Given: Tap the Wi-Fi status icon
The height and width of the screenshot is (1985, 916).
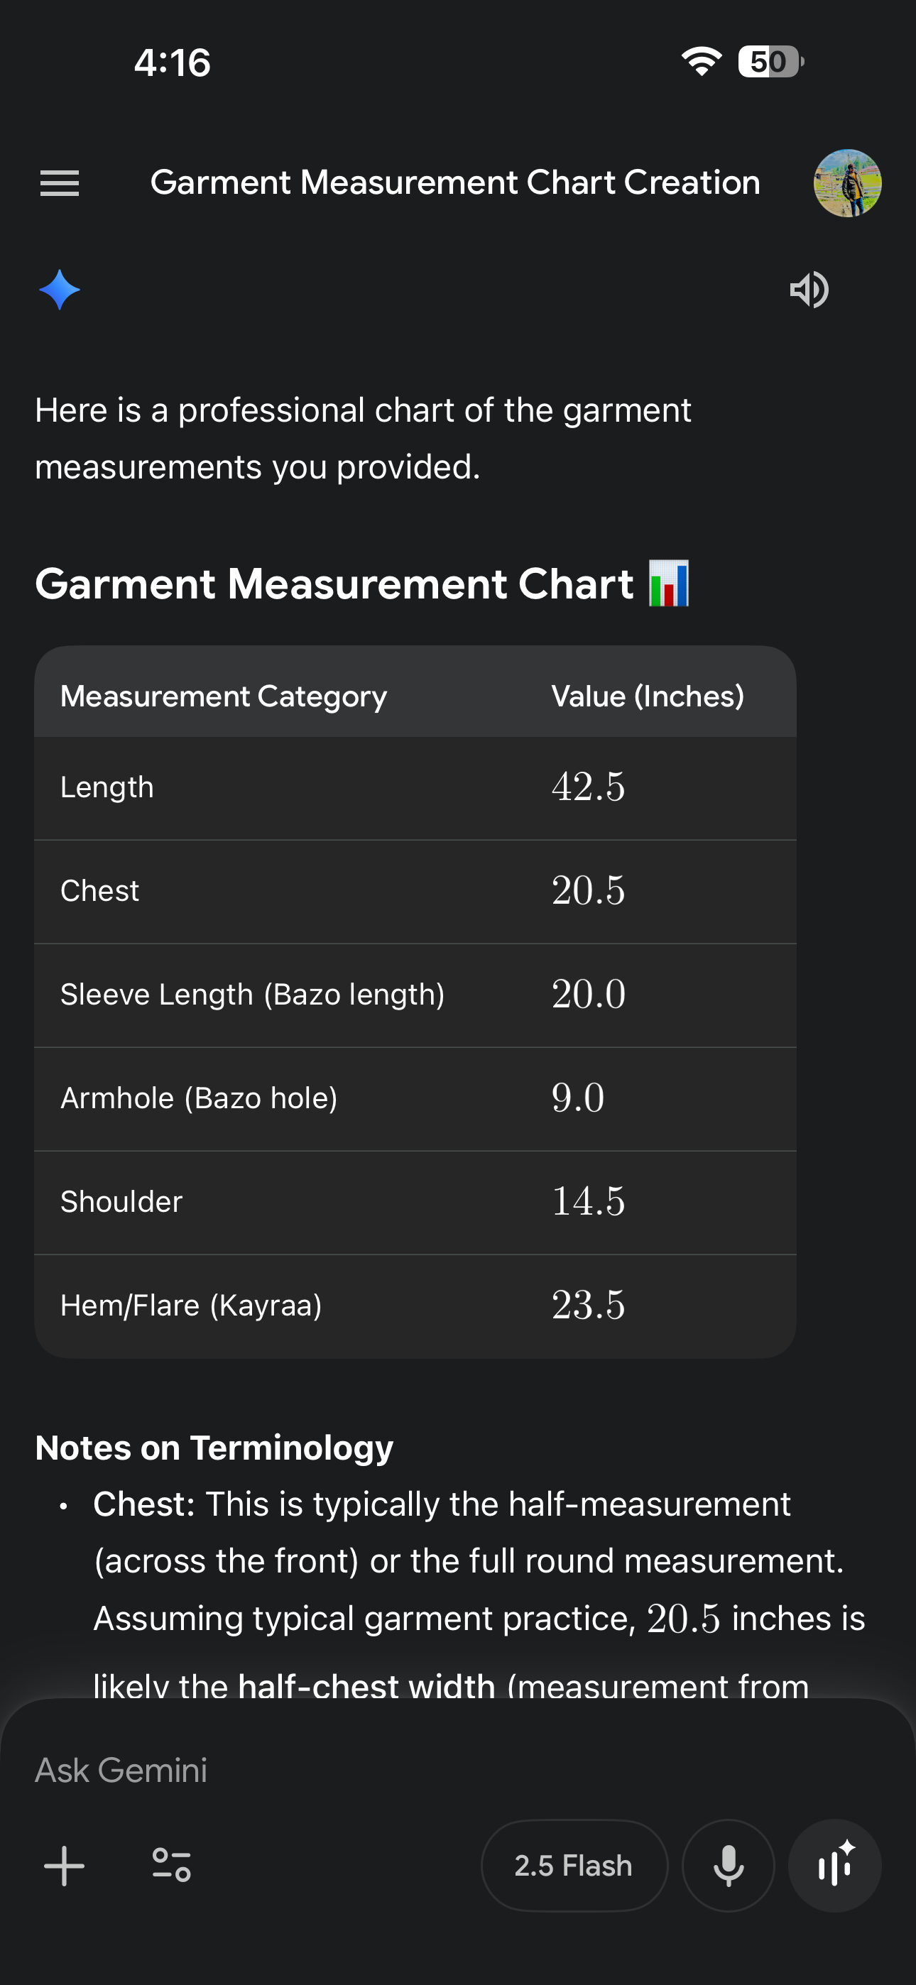Looking at the screenshot, I should click(701, 62).
